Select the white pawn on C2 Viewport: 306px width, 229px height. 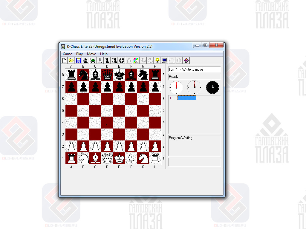pyautogui.click(x=95, y=146)
